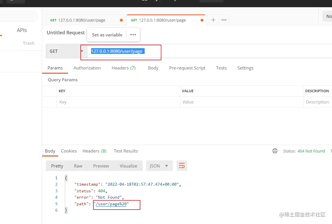The image size is (332, 224).
Task: Click Set as variable
Action: pyautogui.click(x=107, y=35)
